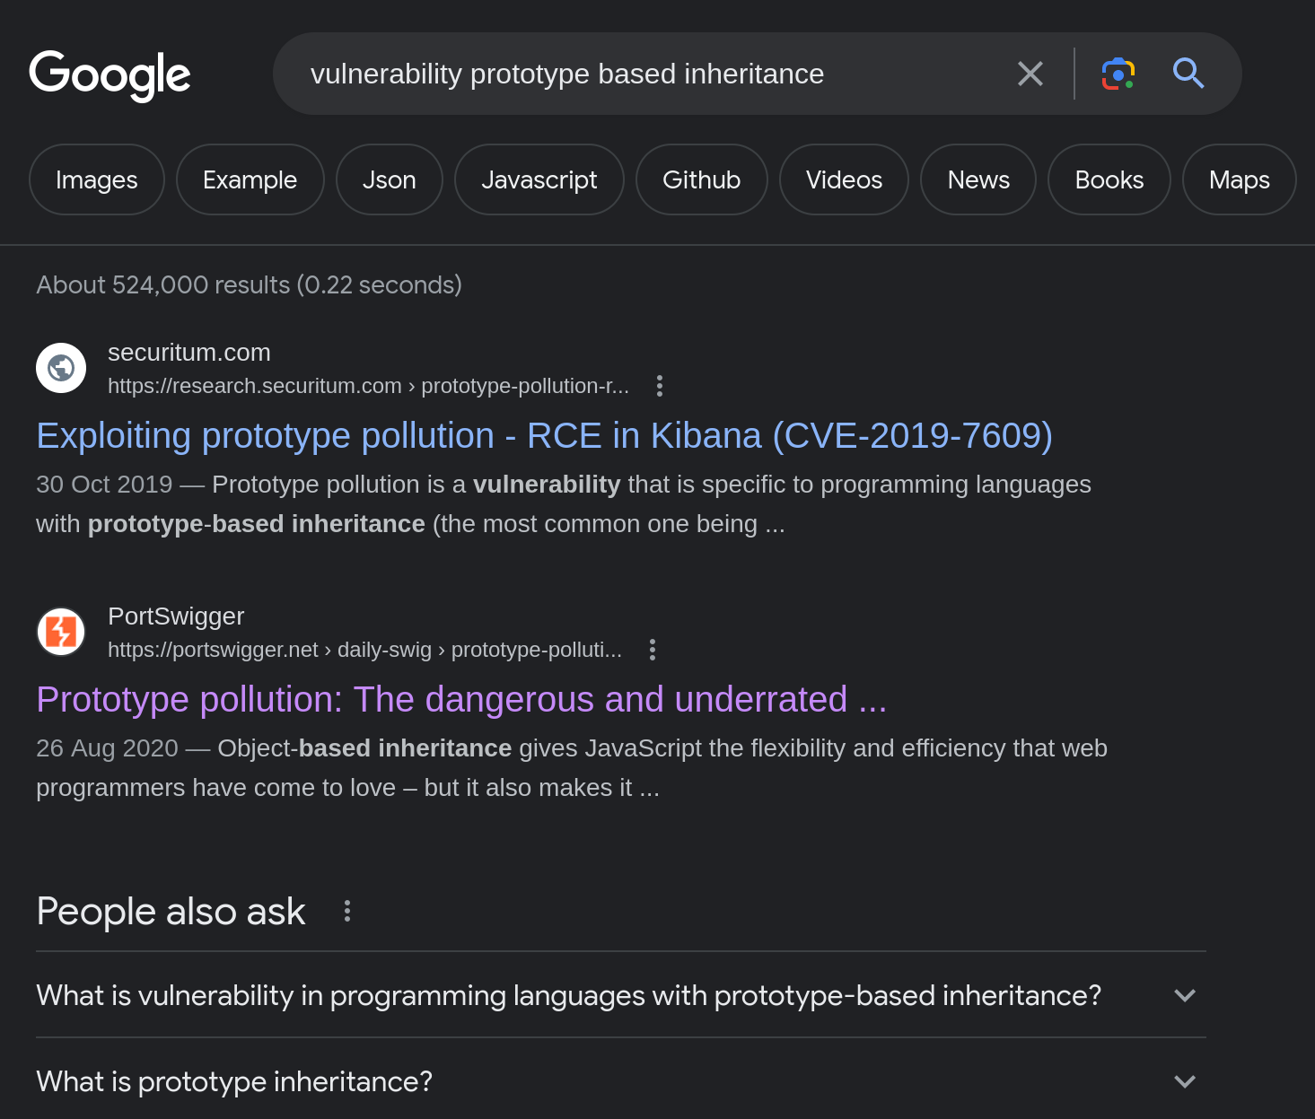1315x1119 pixels.
Task: Switch to the Maps tab
Action: pos(1240,179)
